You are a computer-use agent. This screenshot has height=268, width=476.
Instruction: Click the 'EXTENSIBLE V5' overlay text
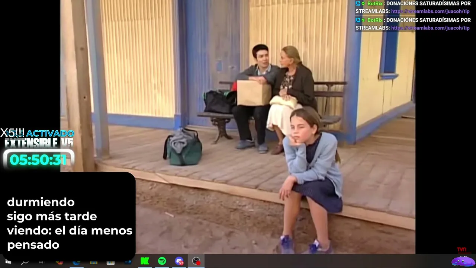coord(39,143)
